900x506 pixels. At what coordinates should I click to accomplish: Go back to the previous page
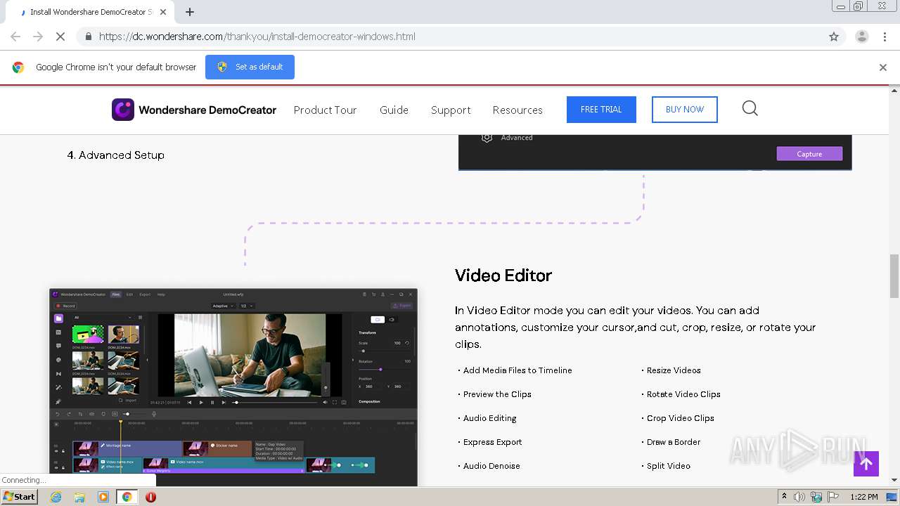tap(15, 37)
